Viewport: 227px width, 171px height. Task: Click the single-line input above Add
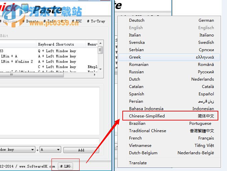50,141
